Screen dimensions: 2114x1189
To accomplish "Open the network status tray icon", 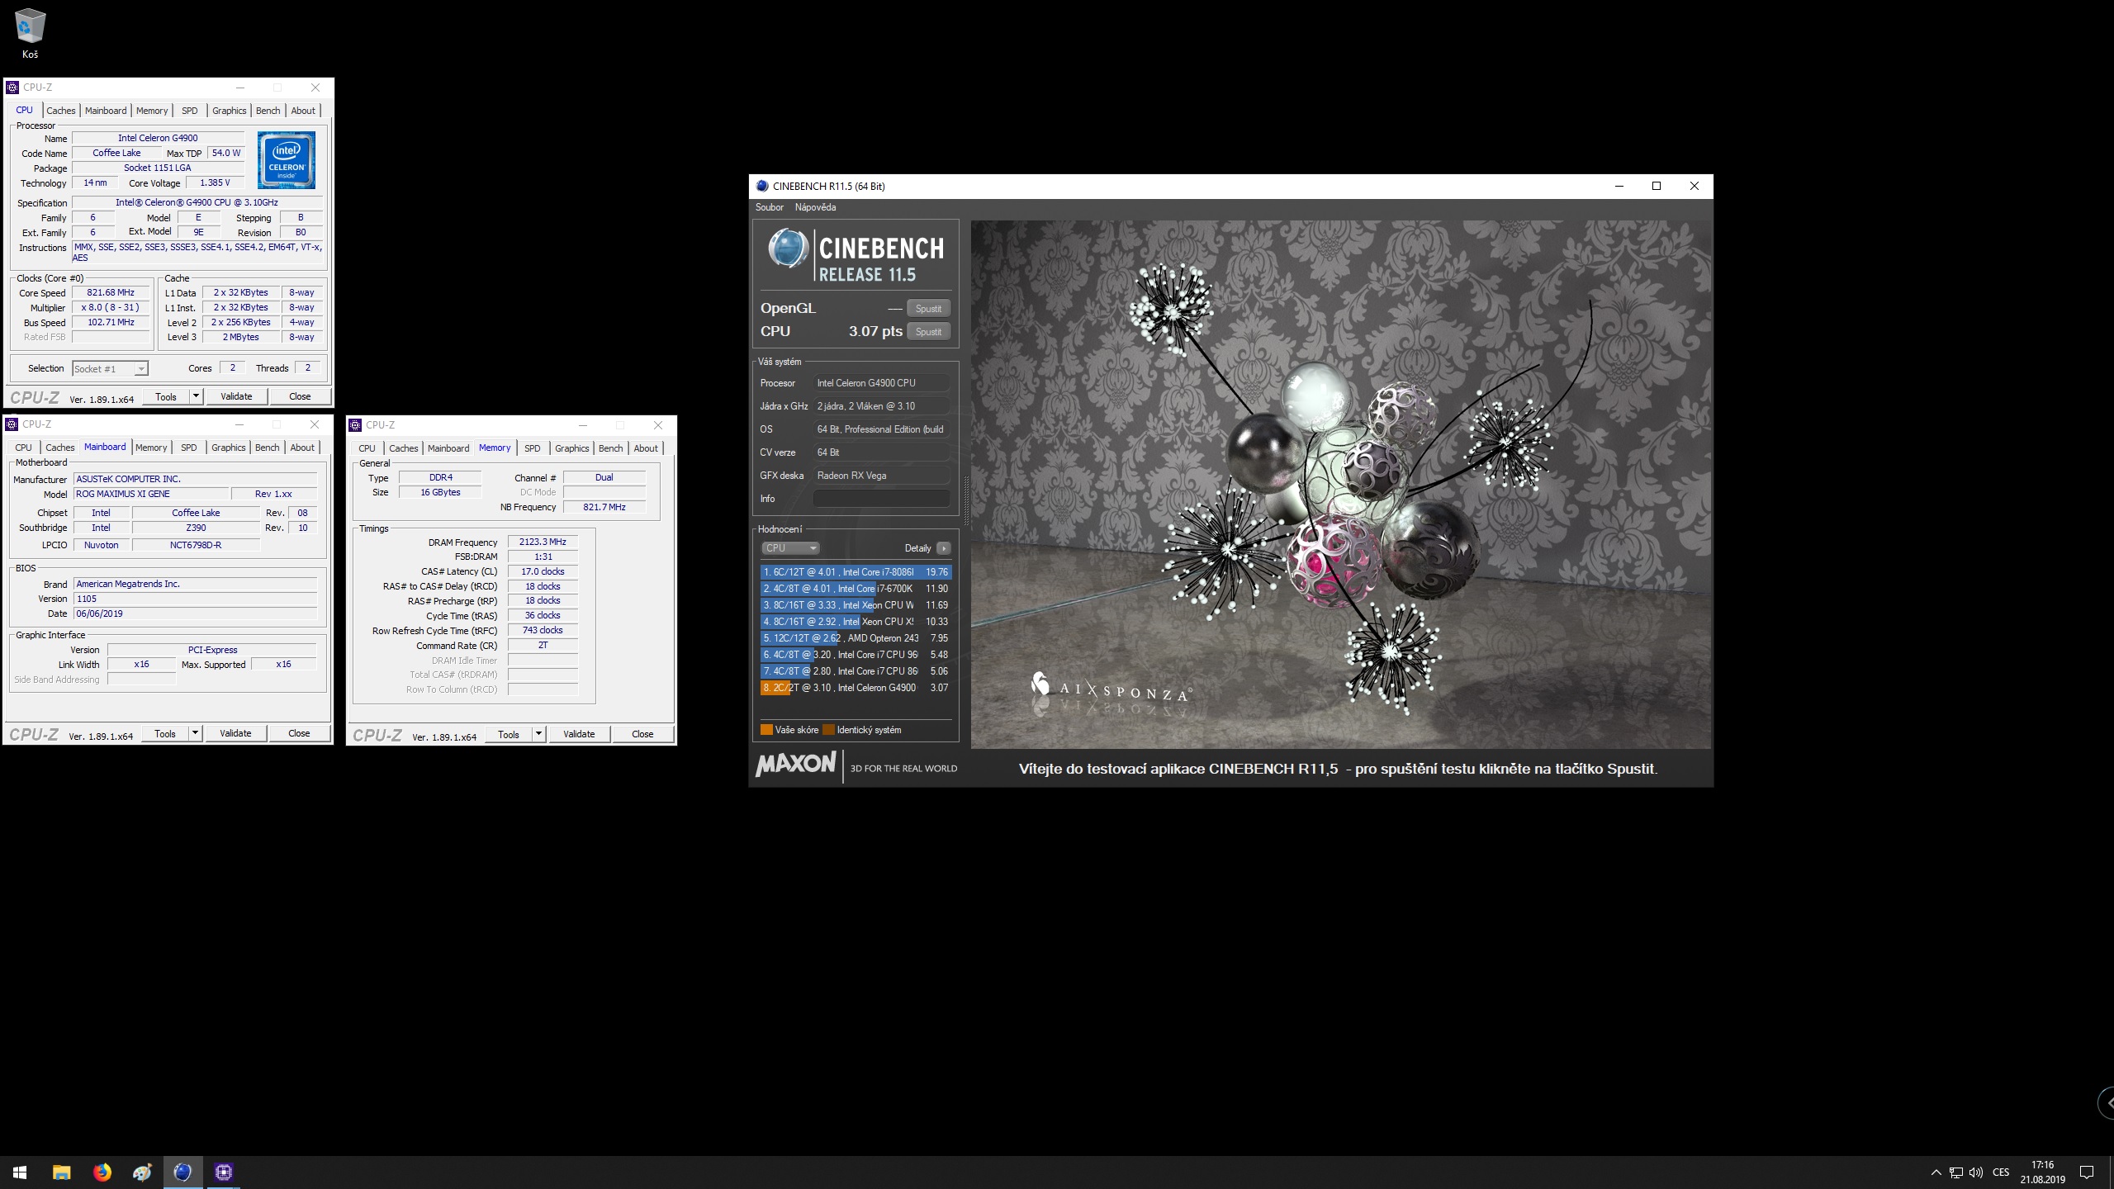I will click(x=1955, y=1172).
